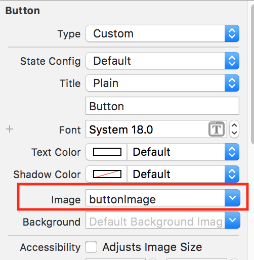
Task: Click the Button title text field
Action: [x=162, y=106]
